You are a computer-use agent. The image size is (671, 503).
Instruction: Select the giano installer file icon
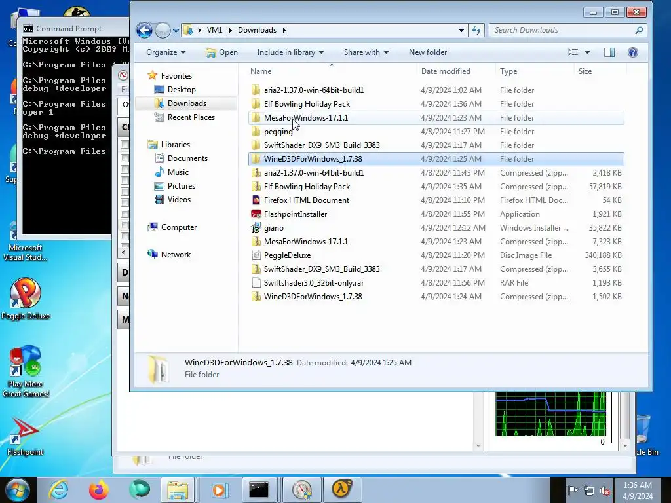[256, 227]
